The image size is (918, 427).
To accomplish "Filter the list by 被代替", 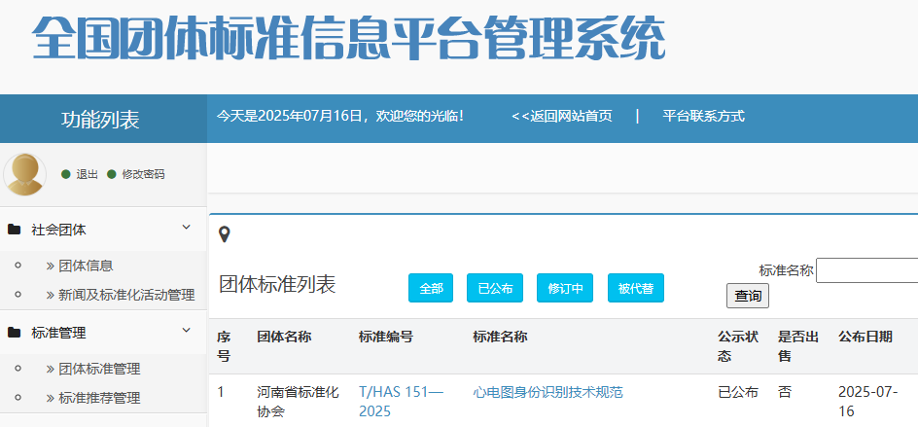I will pos(636,288).
